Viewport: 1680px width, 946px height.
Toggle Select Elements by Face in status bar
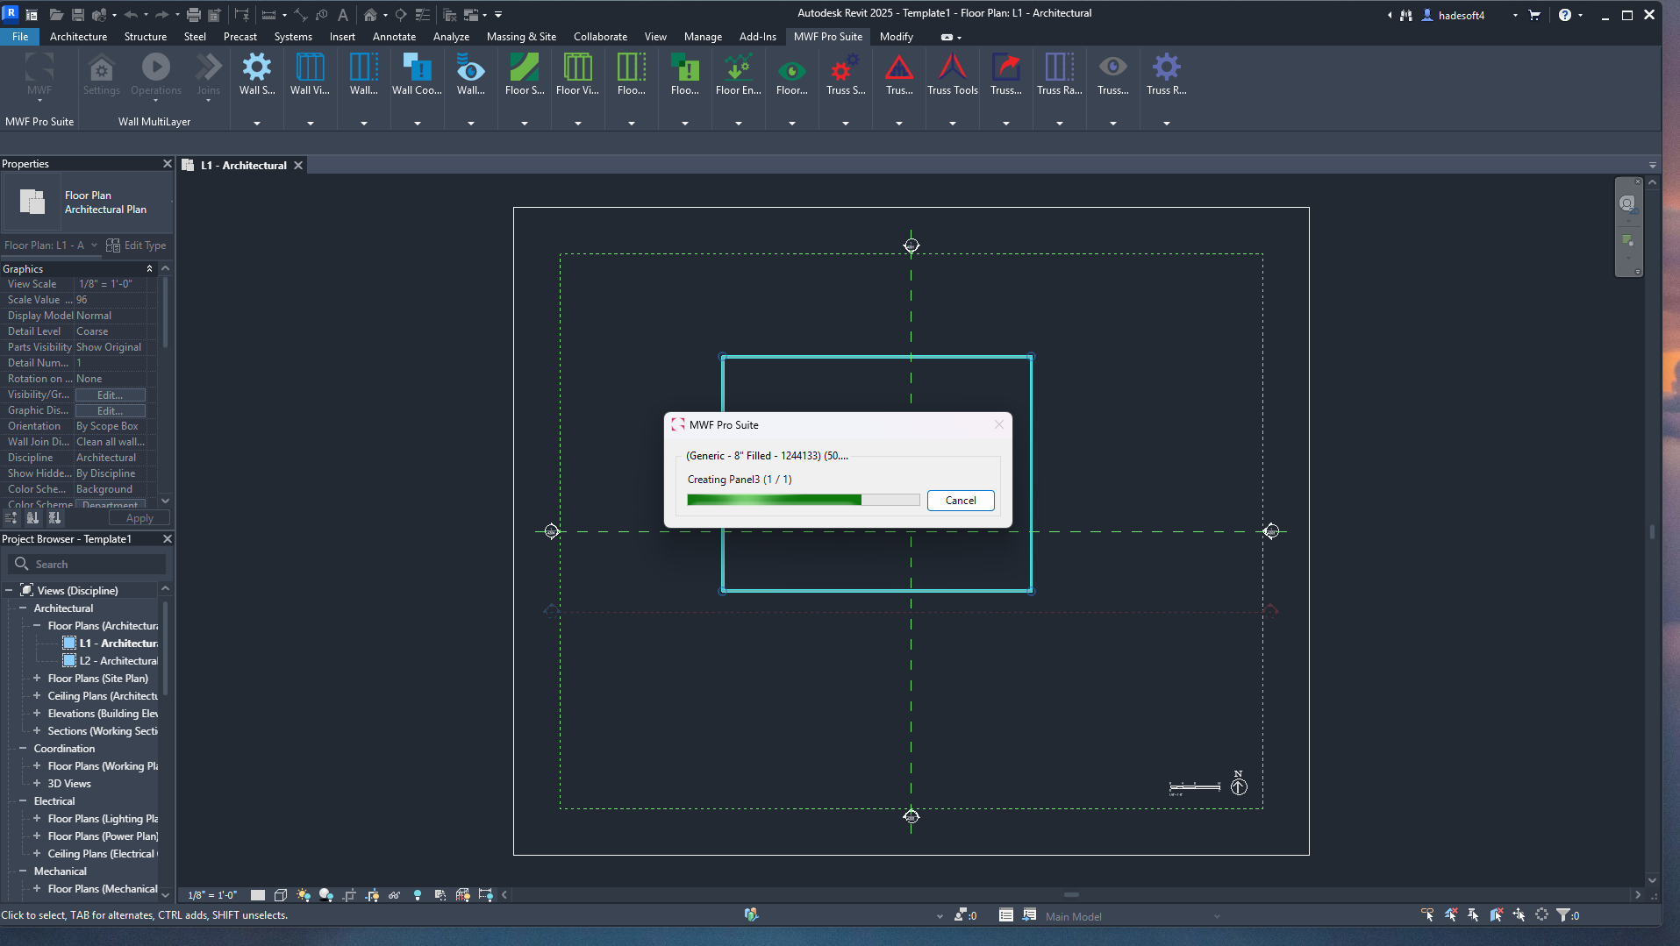coord(1496,915)
